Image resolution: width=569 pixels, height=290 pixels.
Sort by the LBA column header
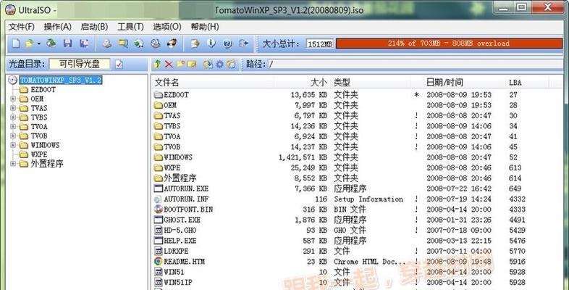pyautogui.click(x=528, y=83)
